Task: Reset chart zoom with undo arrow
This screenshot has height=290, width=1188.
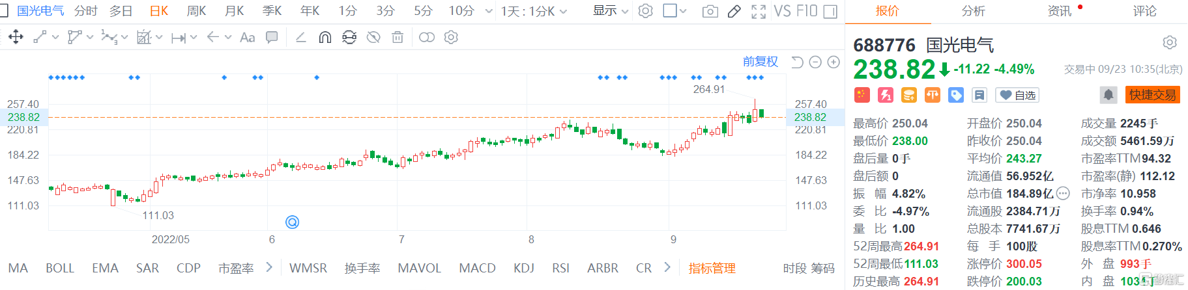Action: (x=797, y=62)
